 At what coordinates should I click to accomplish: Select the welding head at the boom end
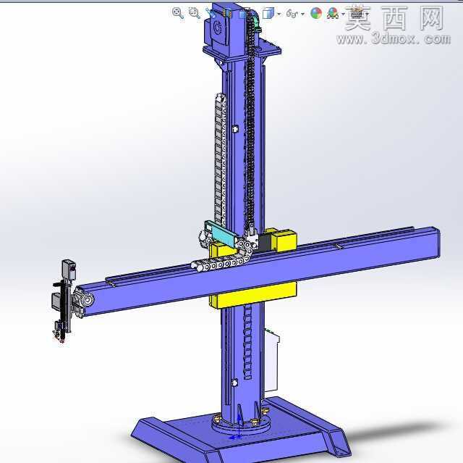(x=64, y=301)
